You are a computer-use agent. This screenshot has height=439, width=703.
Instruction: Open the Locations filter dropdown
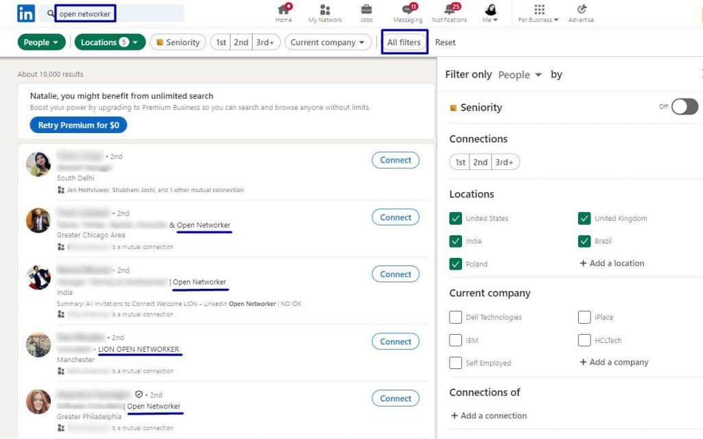tap(110, 42)
